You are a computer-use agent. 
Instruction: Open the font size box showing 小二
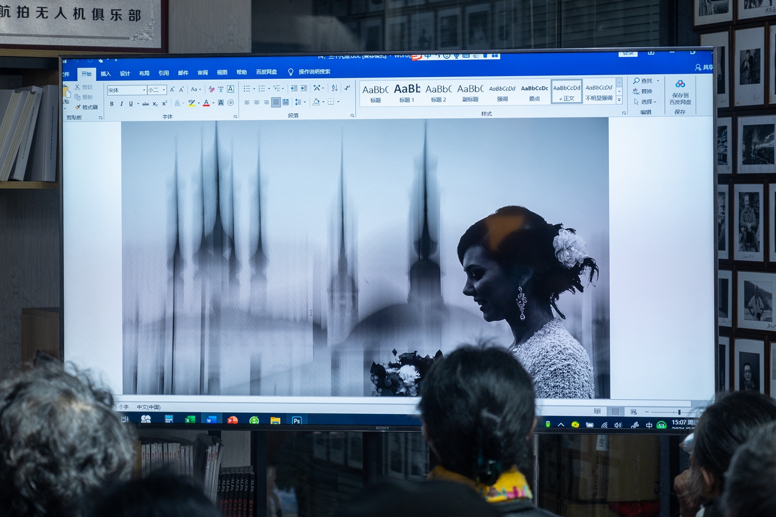156,90
